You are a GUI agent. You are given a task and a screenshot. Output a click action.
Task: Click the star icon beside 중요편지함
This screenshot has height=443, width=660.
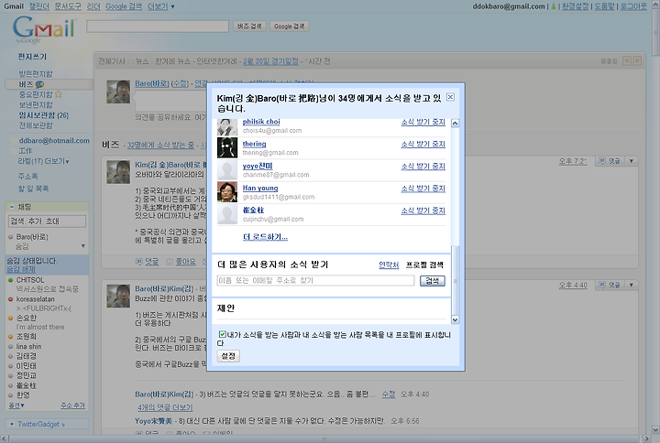(58, 94)
